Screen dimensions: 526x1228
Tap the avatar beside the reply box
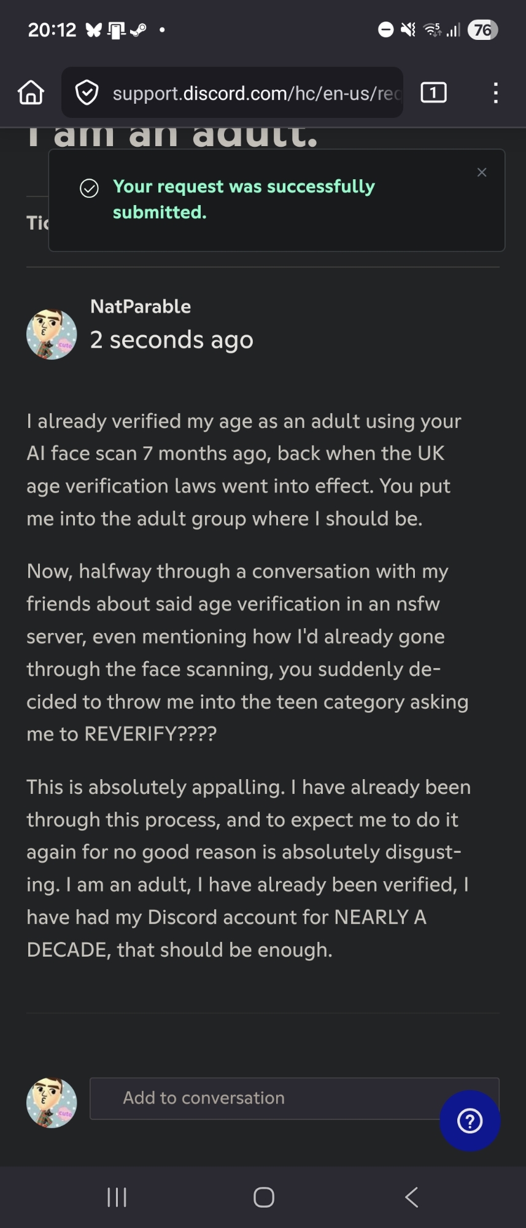pos(52,1103)
